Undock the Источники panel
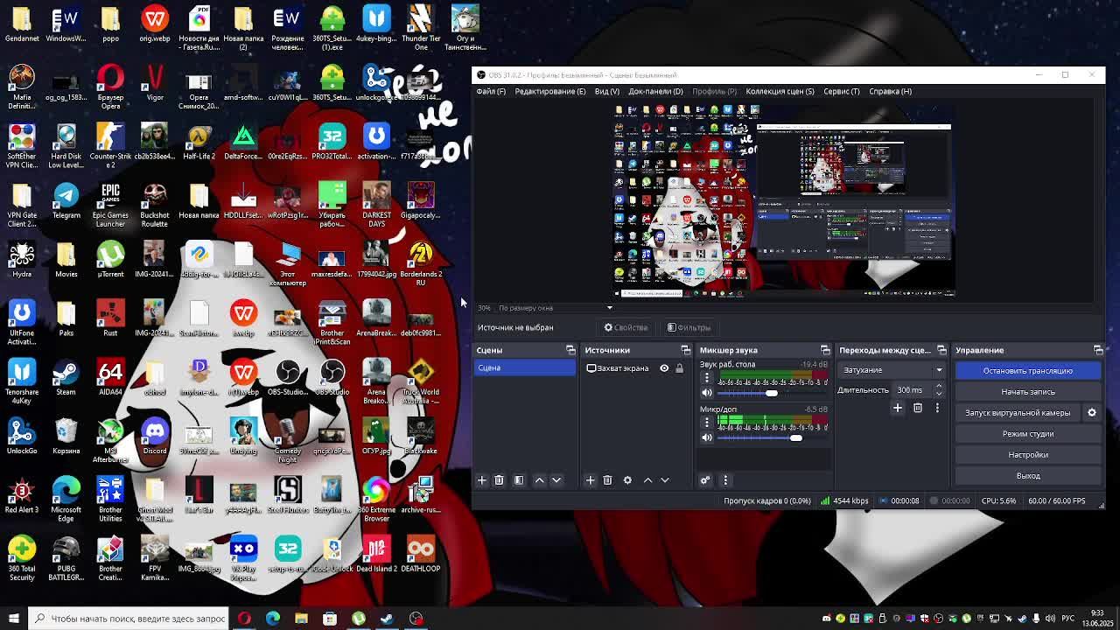This screenshot has width=1120, height=630. point(685,350)
